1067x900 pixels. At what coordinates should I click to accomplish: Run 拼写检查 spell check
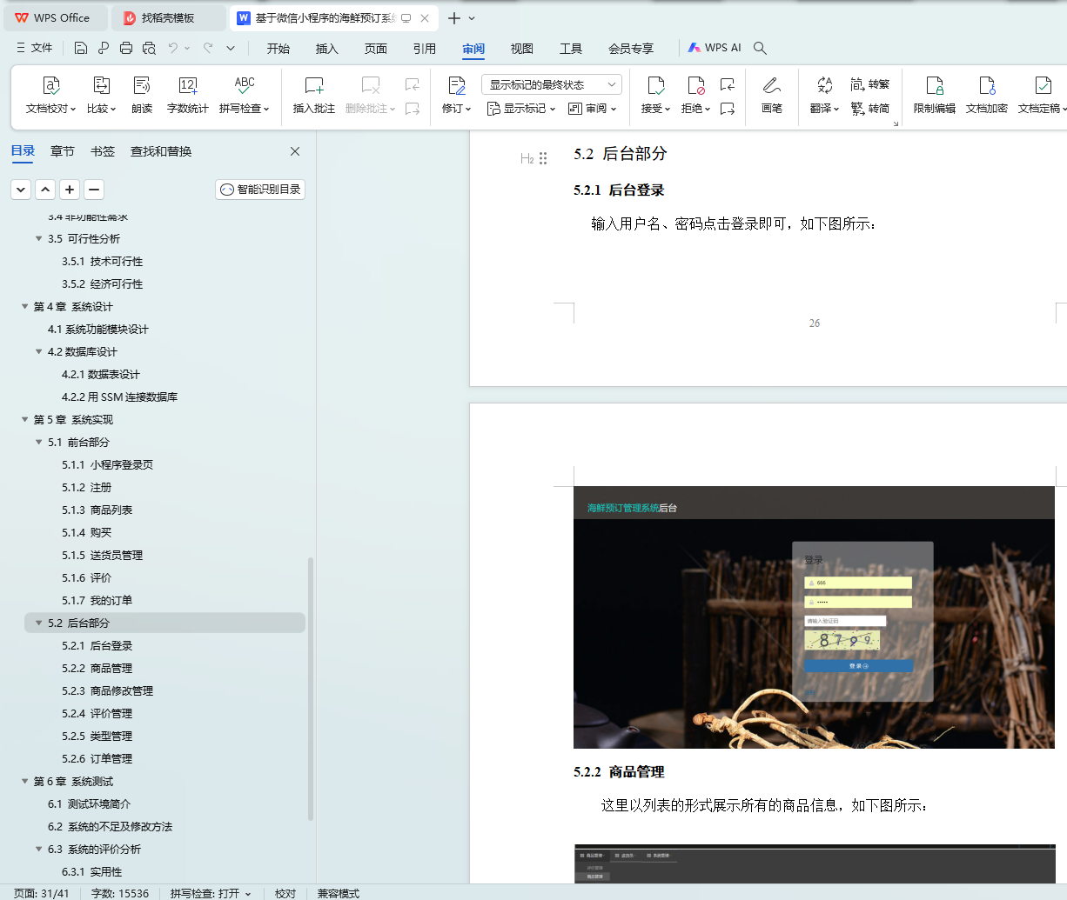pos(245,96)
